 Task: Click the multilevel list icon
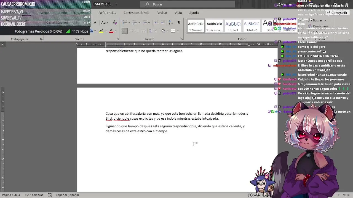(x=145, y=22)
